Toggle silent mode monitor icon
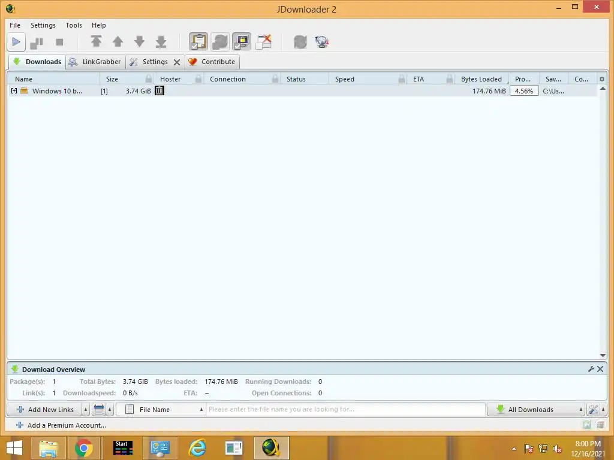Image resolution: width=614 pixels, height=460 pixels. tap(242, 42)
